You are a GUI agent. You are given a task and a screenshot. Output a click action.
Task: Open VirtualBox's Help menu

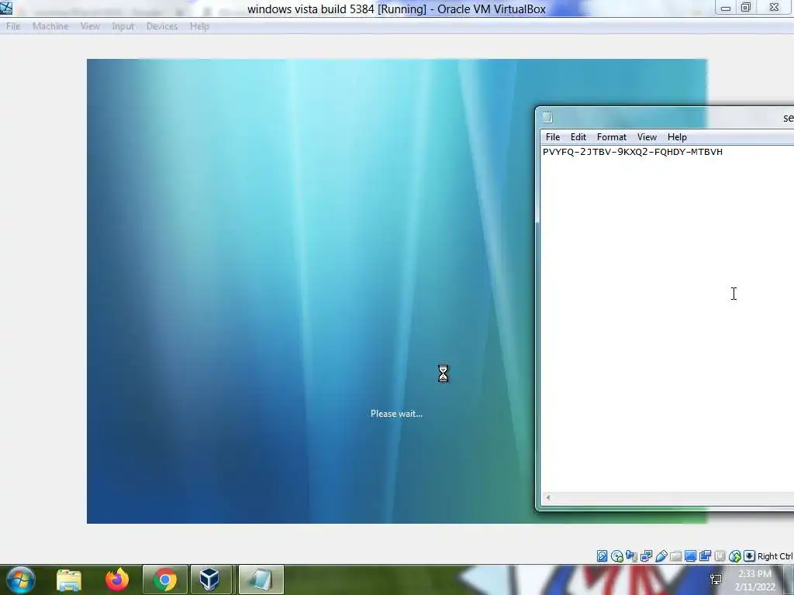pos(199,26)
